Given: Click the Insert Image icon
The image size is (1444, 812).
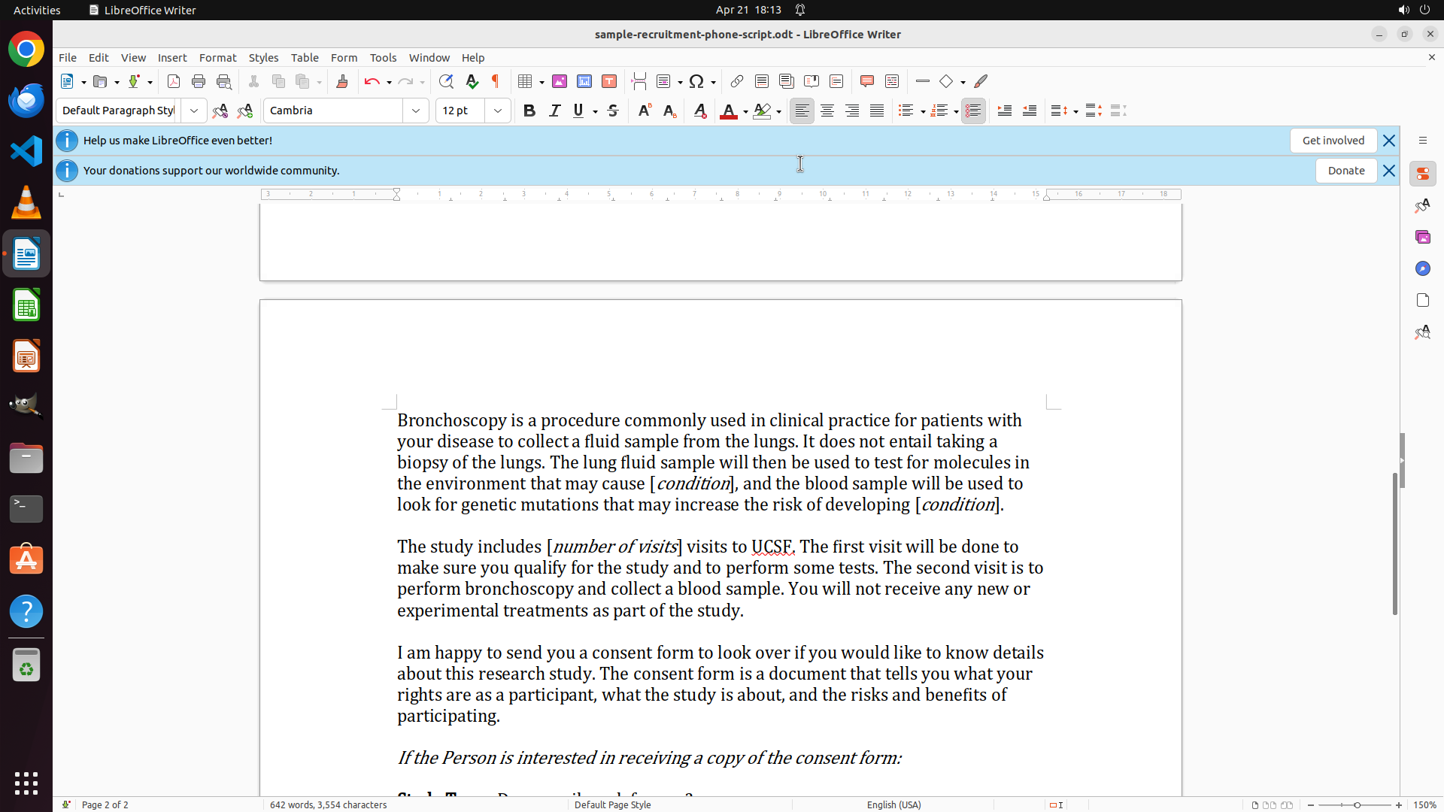Looking at the screenshot, I should 560,81.
